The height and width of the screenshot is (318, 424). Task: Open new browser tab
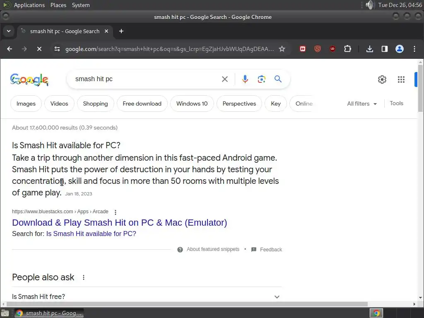tap(121, 31)
